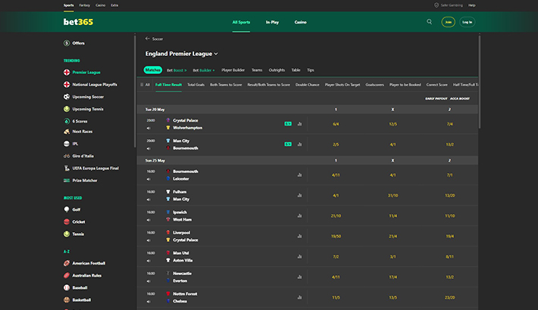
Task: Go back using the Soccer arrow
Action: 147,39
